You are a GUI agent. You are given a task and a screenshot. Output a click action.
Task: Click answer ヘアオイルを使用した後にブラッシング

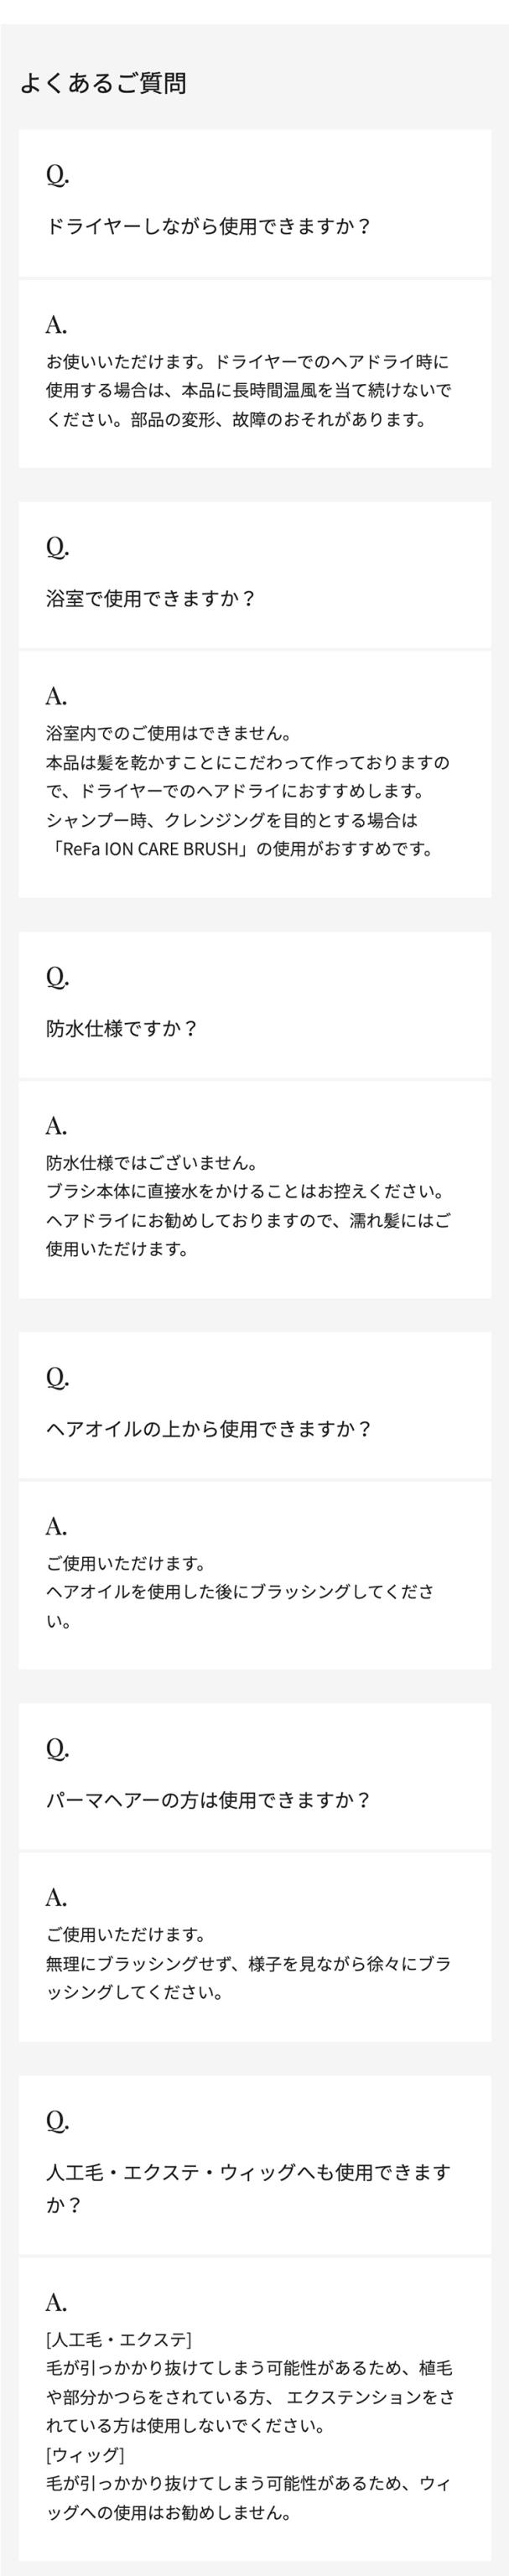[x=240, y=1591]
